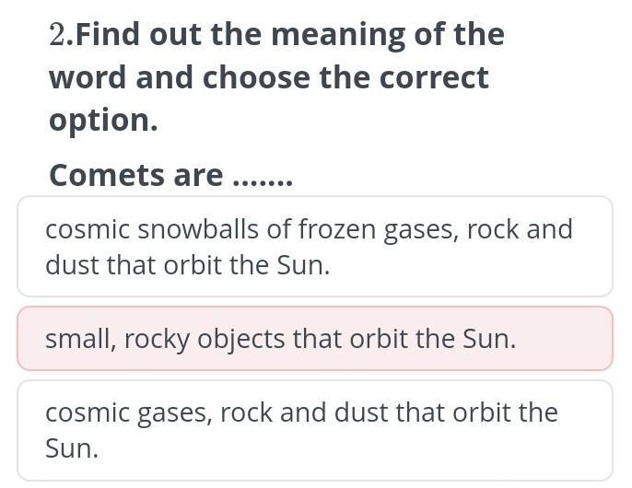
Task: Click the word 'Sun.' in the last option
Action: pyautogui.click(x=72, y=449)
